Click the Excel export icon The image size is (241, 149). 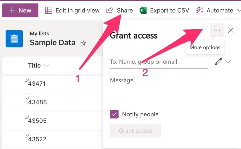click(144, 10)
